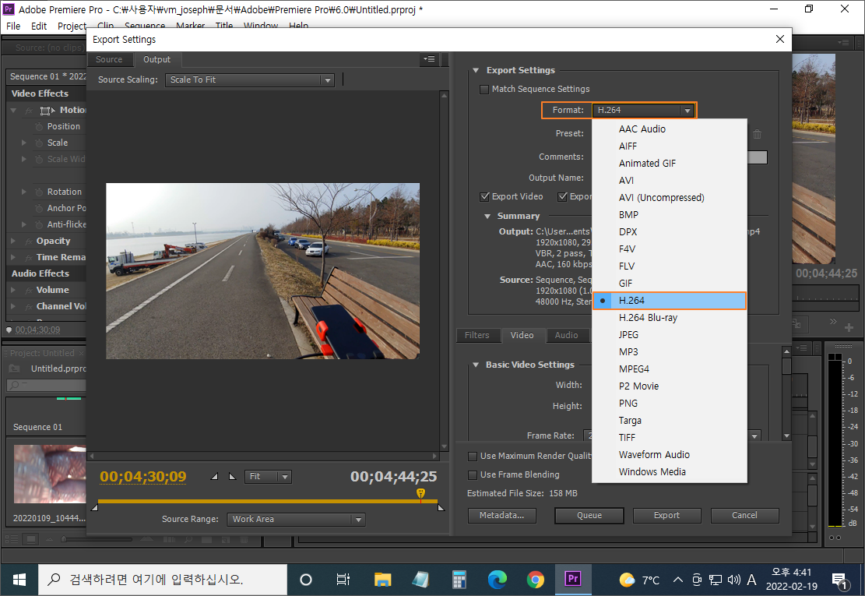The height and width of the screenshot is (596, 865).
Task: Open Calculator from the taskbar
Action: 459,580
